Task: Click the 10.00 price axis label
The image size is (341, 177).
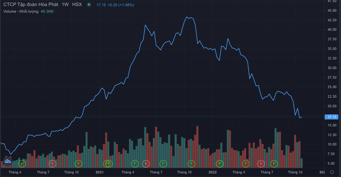Action: click(x=332, y=144)
